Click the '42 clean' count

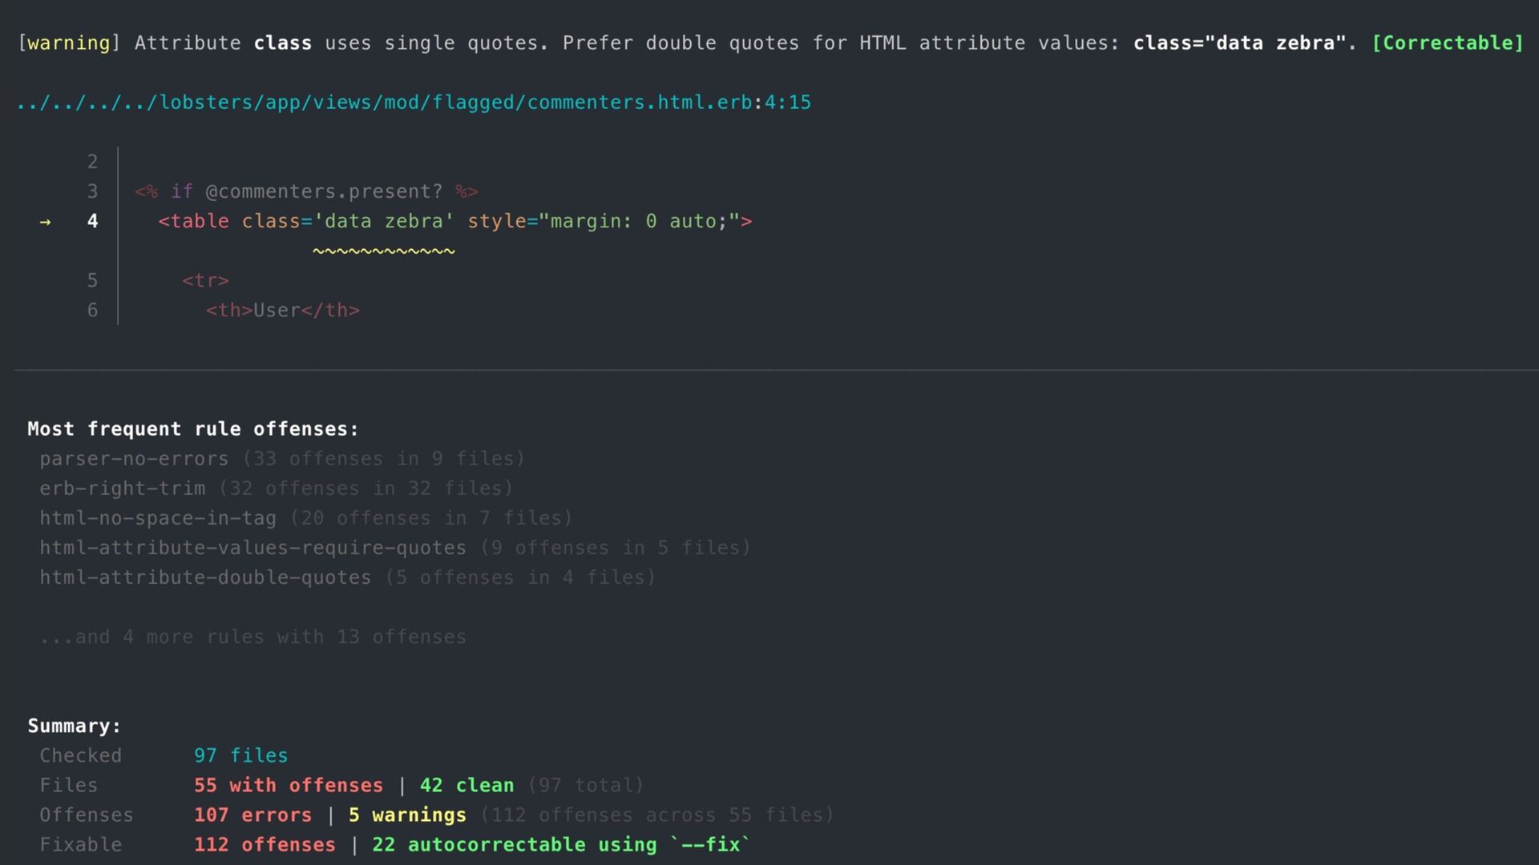tap(467, 785)
